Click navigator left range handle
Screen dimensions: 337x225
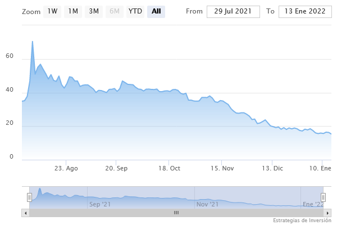click(30, 197)
